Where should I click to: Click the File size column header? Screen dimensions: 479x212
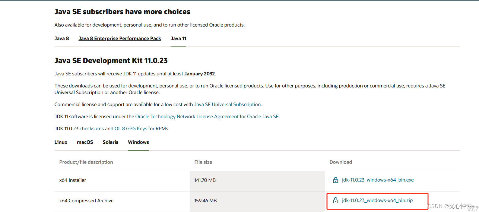203,162
